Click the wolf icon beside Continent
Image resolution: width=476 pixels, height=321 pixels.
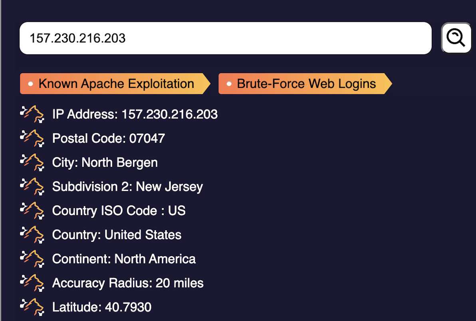tap(32, 259)
